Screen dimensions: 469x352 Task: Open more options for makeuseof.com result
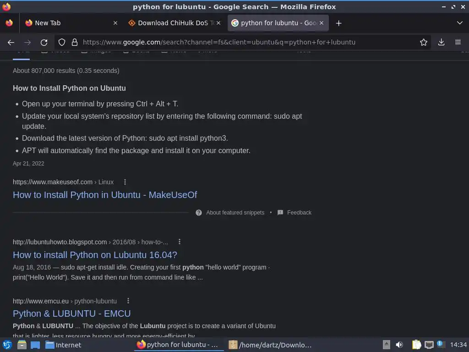(125, 182)
